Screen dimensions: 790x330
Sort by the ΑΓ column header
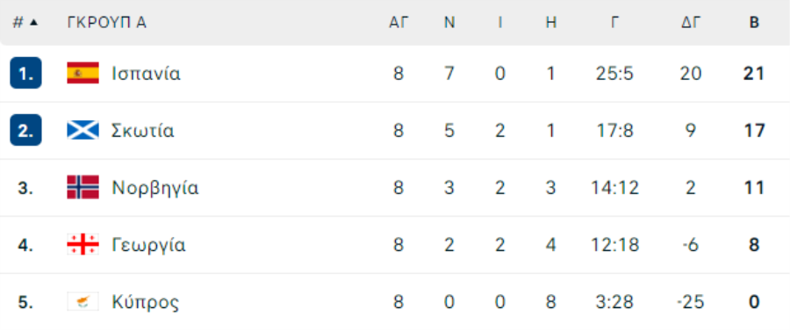(398, 23)
